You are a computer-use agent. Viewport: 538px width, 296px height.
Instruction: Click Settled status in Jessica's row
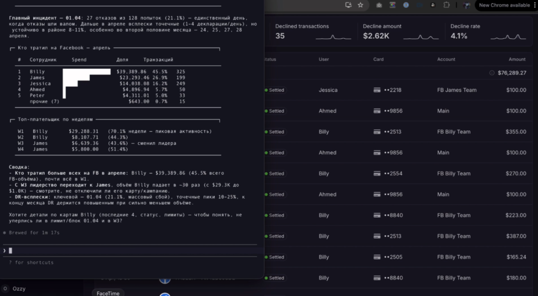coord(274,90)
